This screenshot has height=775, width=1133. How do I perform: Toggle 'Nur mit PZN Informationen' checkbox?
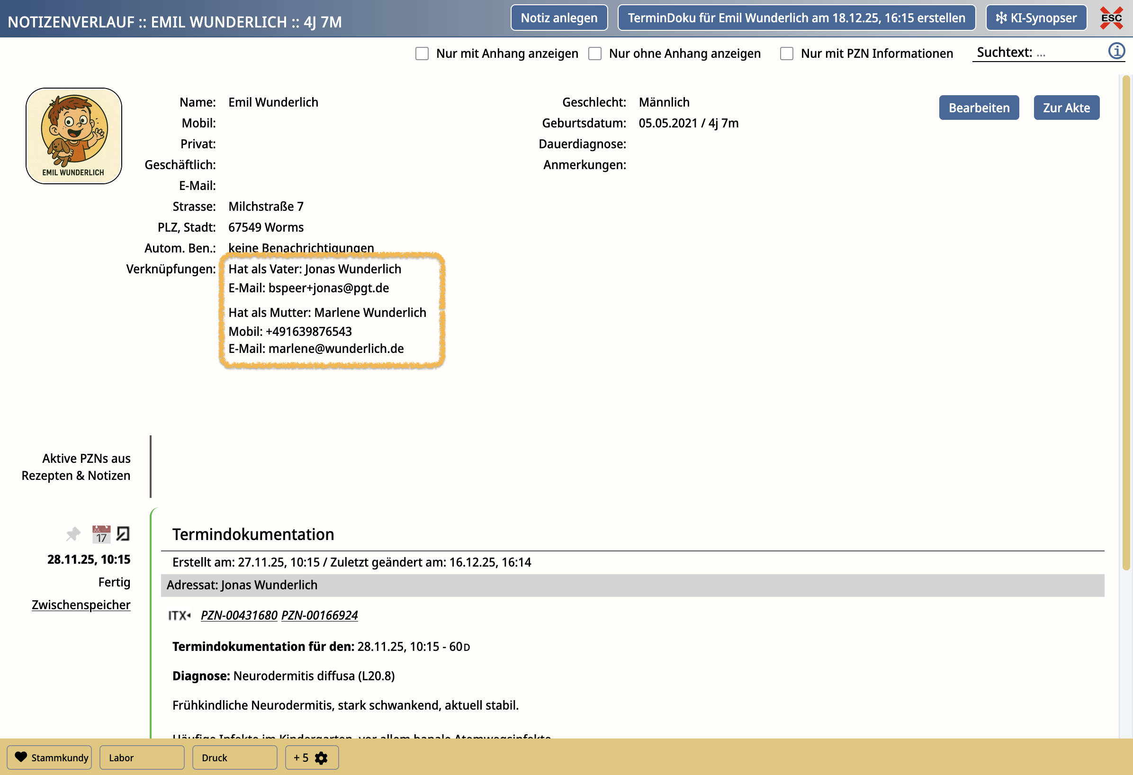(x=786, y=54)
